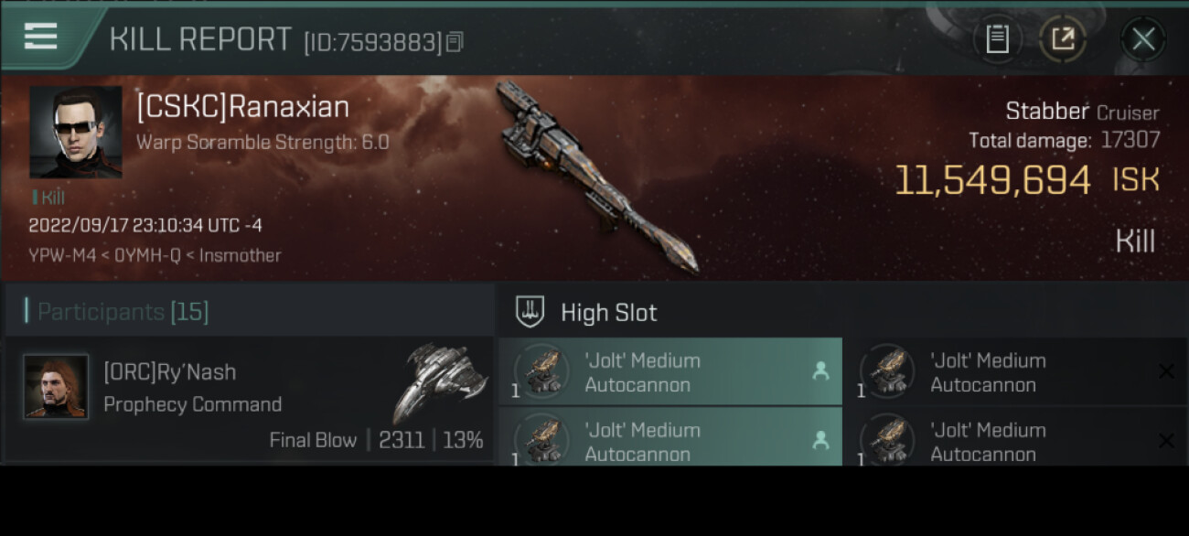Select the Prophecy Command ship icon

pyautogui.click(x=440, y=381)
